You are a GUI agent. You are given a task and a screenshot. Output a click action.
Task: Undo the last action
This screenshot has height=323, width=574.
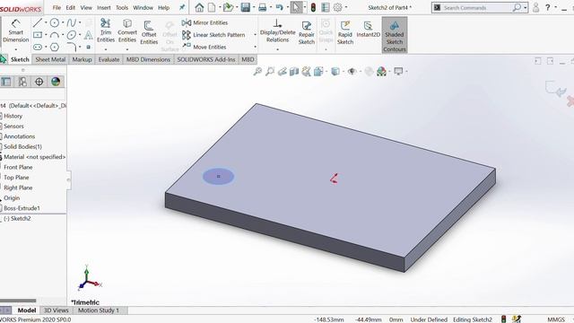pos(279,7)
